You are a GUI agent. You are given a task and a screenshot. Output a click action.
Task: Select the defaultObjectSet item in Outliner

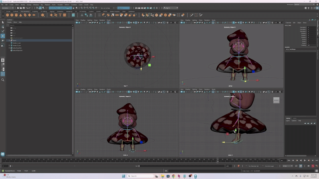pyautogui.click(x=18, y=51)
